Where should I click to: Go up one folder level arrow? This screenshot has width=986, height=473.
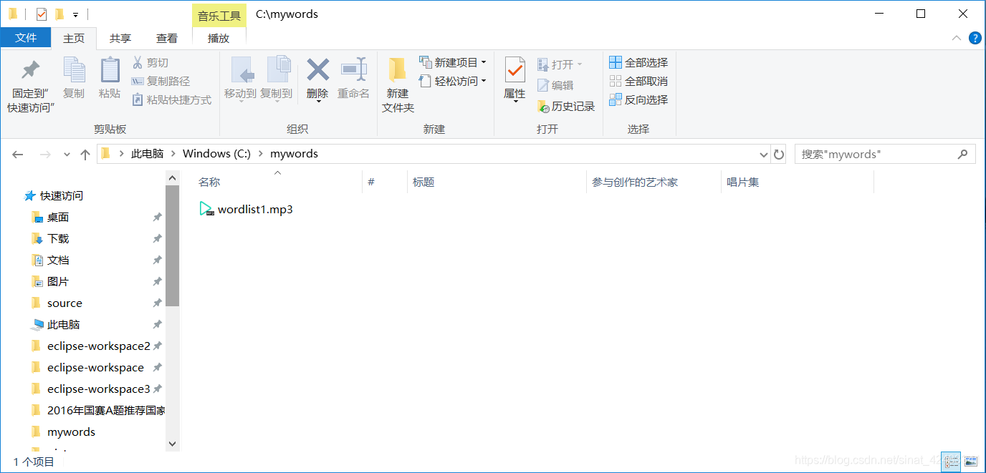(85, 154)
